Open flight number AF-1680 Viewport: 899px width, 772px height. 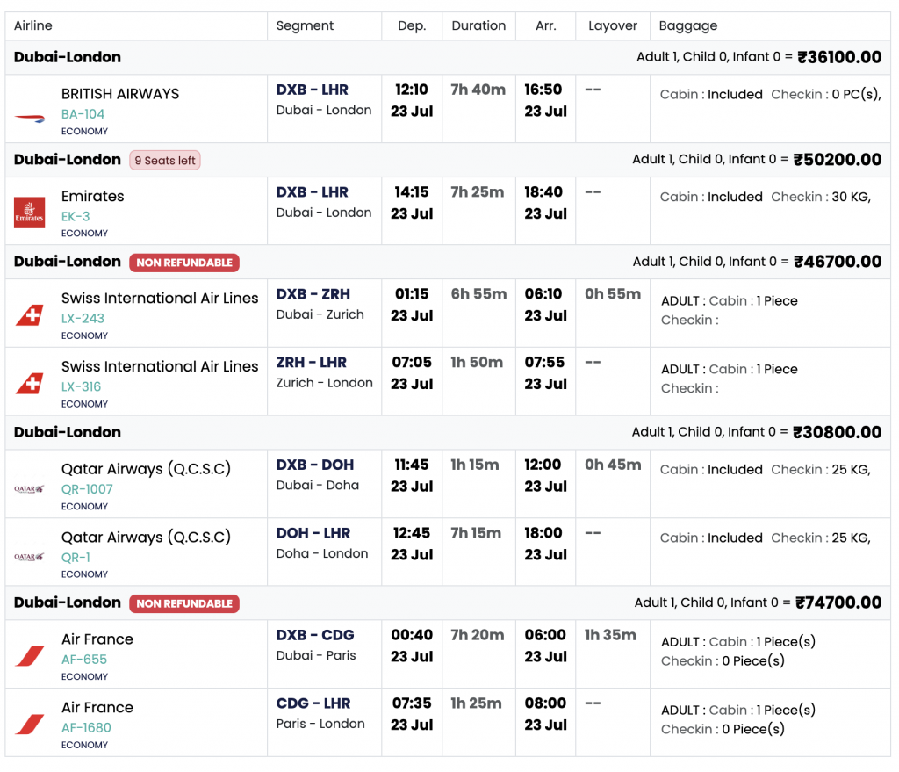(87, 728)
